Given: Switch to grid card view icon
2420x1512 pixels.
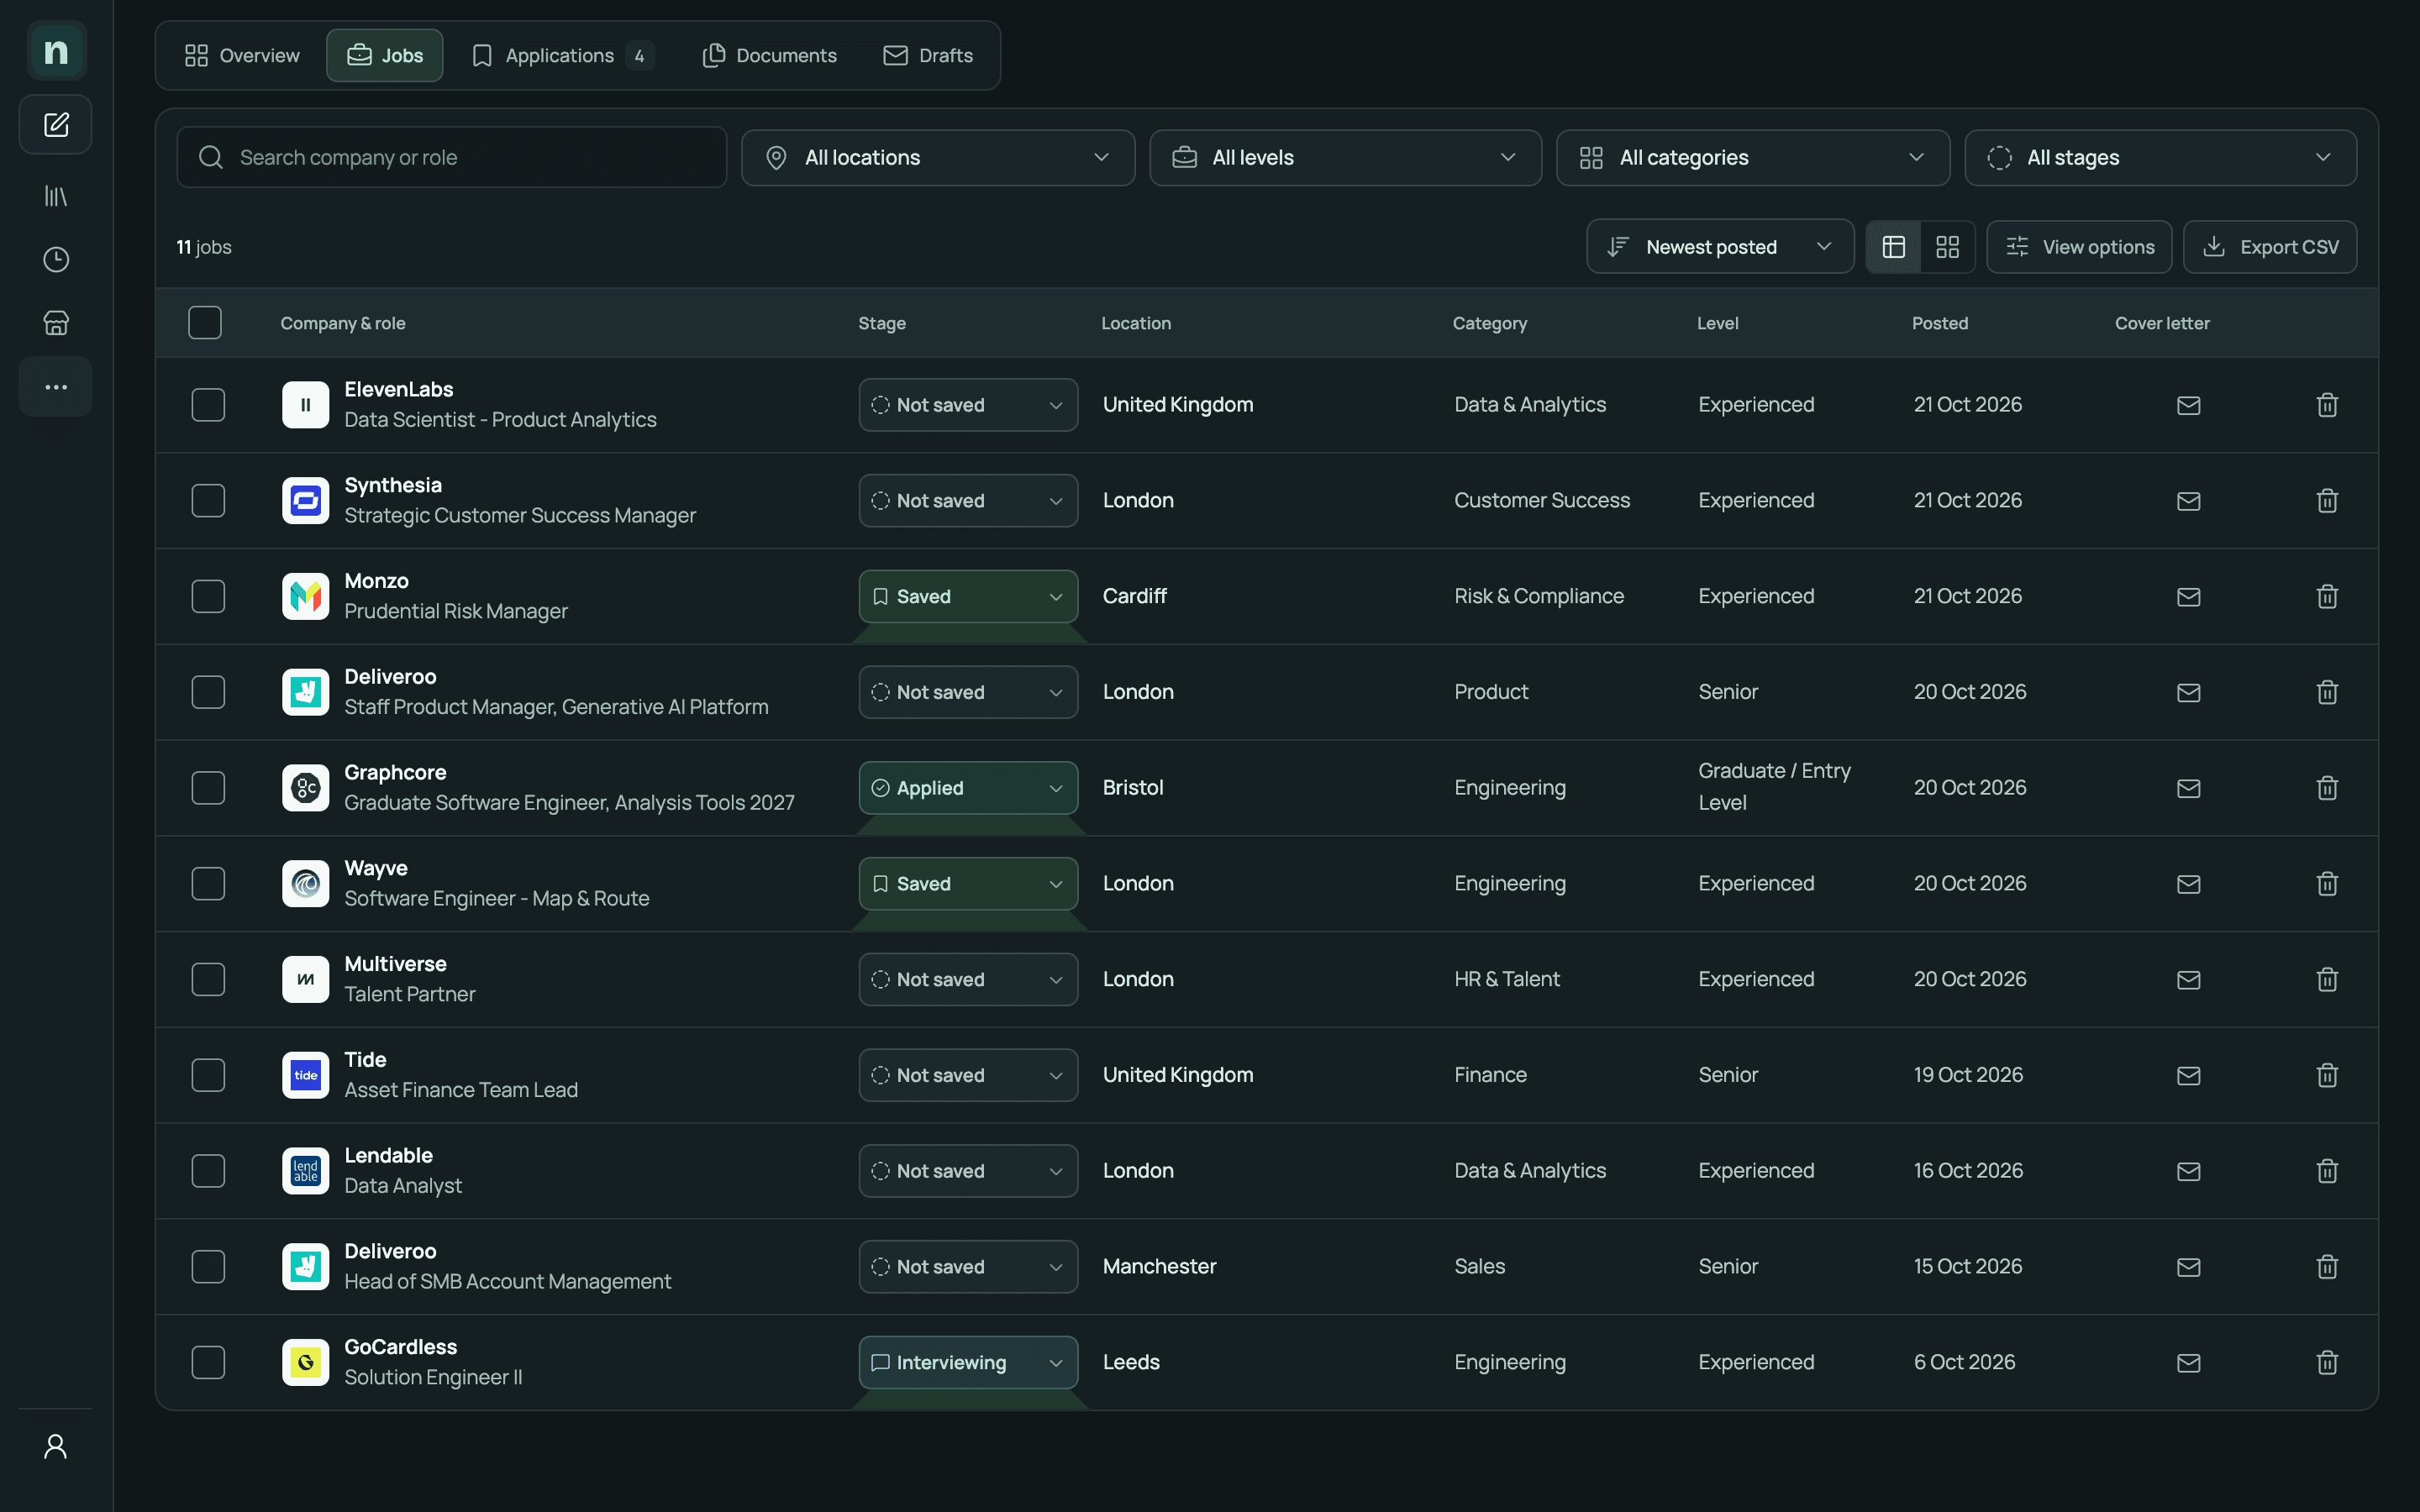Looking at the screenshot, I should coord(1947,247).
